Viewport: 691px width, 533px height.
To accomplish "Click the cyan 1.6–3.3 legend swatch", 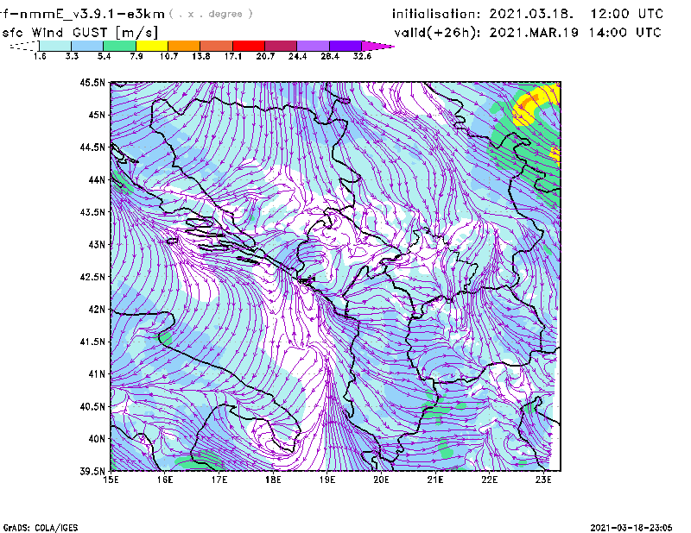I will [x=55, y=46].
